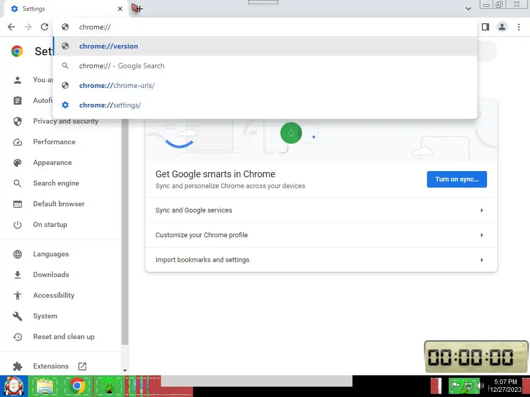Click the Chrome logo beside Settings heading
This screenshot has height=397, width=530.
(x=17, y=51)
